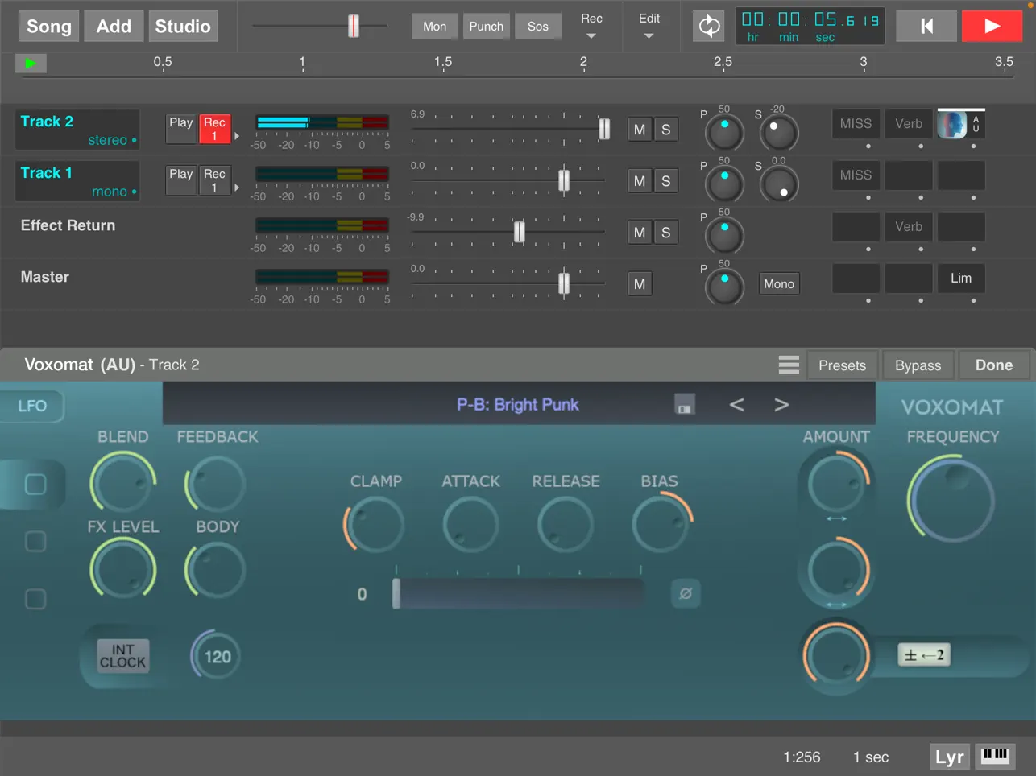Image resolution: width=1036 pixels, height=776 pixels.
Task: Check the second LFO checkbox
Action: pyautogui.click(x=35, y=541)
